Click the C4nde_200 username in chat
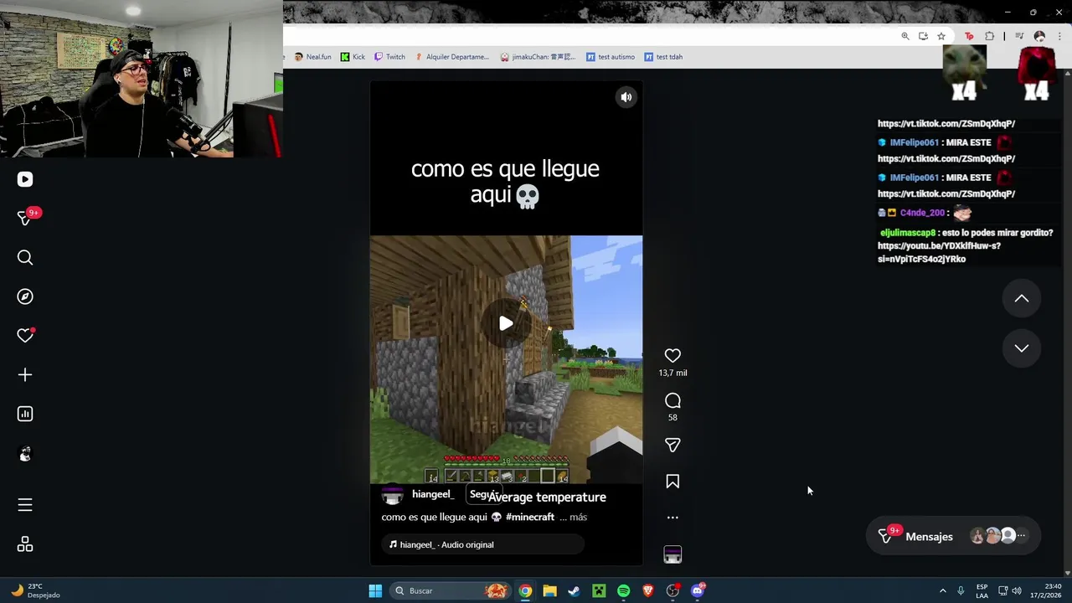 (x=922, y=213)
